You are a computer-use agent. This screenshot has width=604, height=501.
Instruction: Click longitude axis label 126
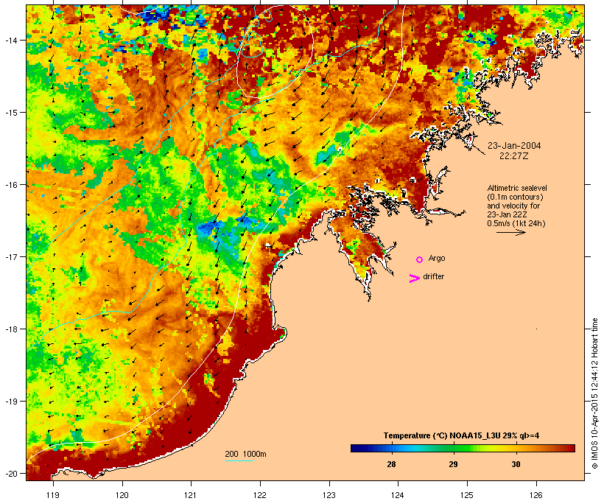coord(536,495)
